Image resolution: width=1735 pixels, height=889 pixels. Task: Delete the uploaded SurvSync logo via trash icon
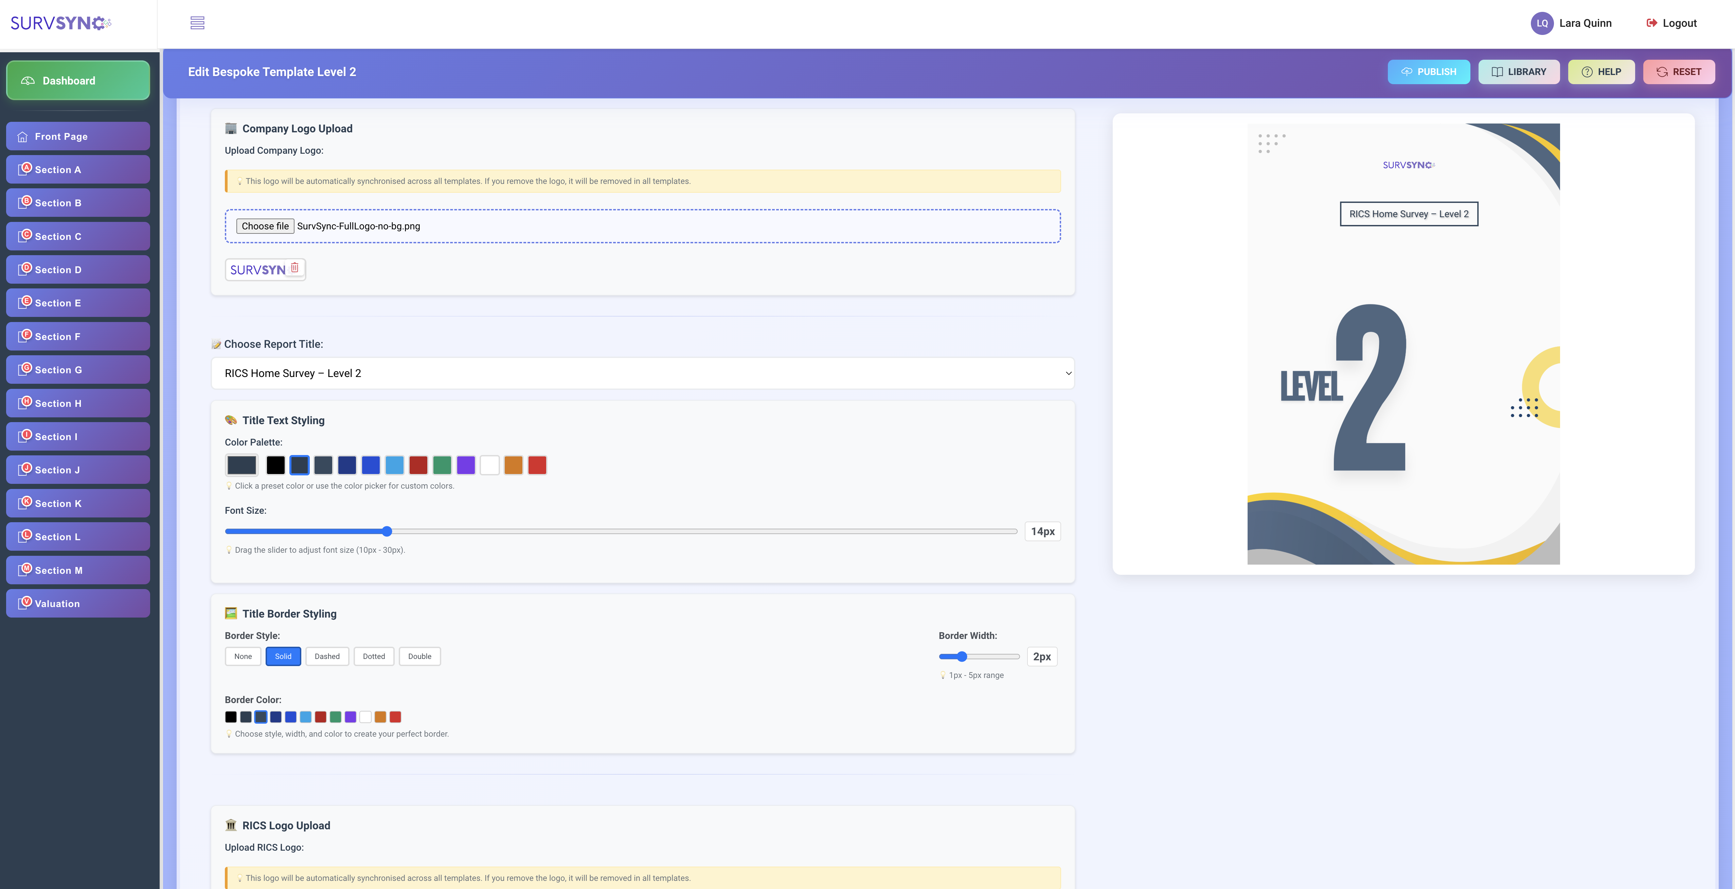[x=295, y=266]
